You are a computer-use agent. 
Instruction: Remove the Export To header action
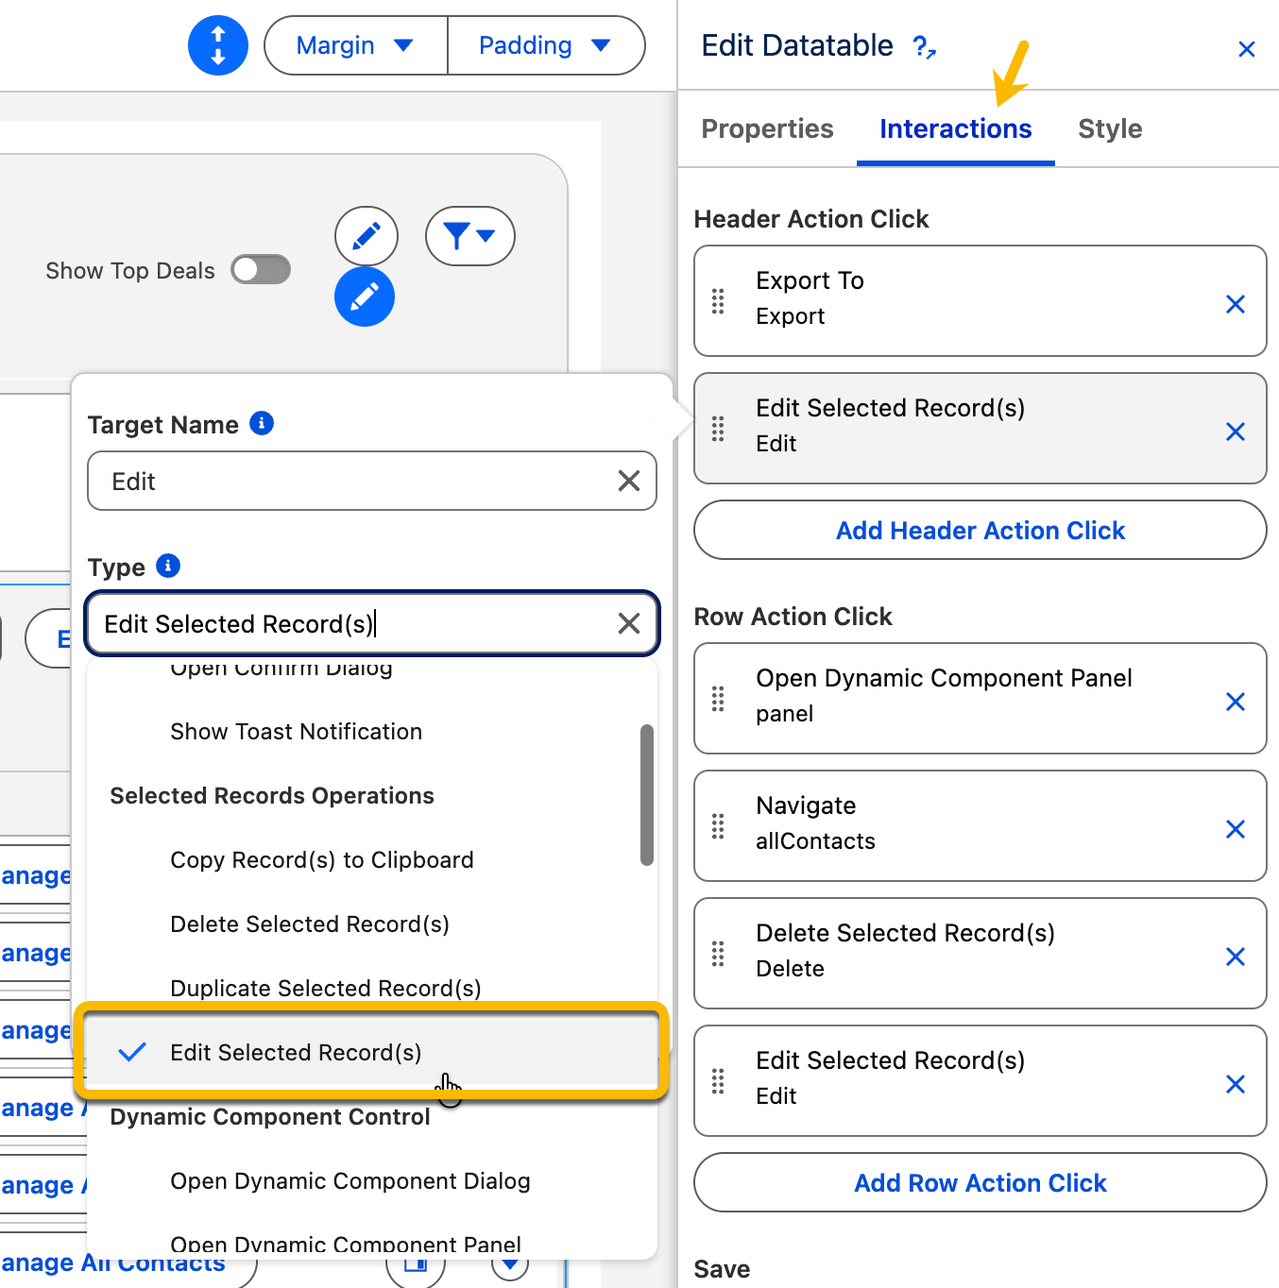(x=1235, y=304)
